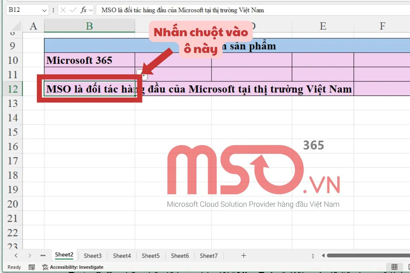Click the Formula Bar options dots
The width and height of the screenshot is (410, 273).
point(53,10)
